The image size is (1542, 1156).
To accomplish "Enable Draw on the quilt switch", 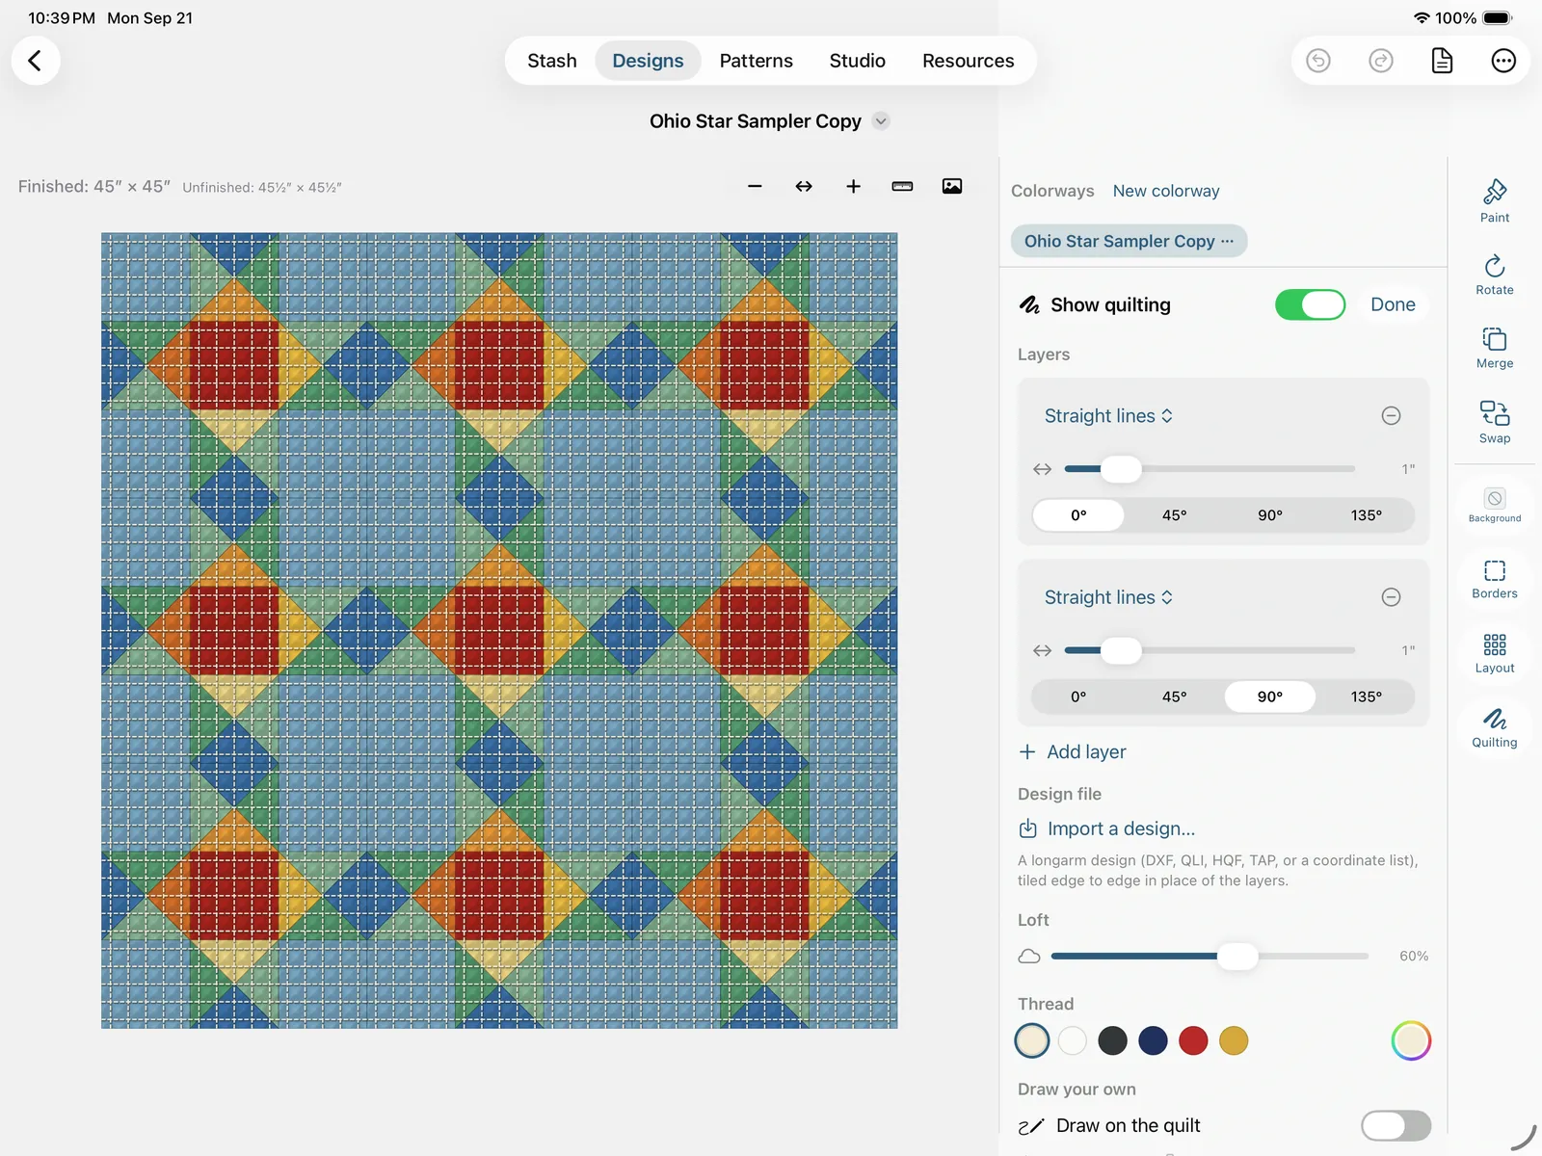I will coord(1396,1125).
